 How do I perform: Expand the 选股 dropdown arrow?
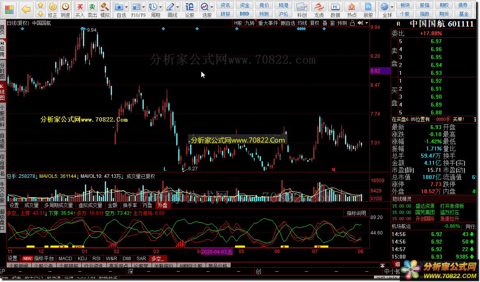pyautogui.click(x=212, y=7)
